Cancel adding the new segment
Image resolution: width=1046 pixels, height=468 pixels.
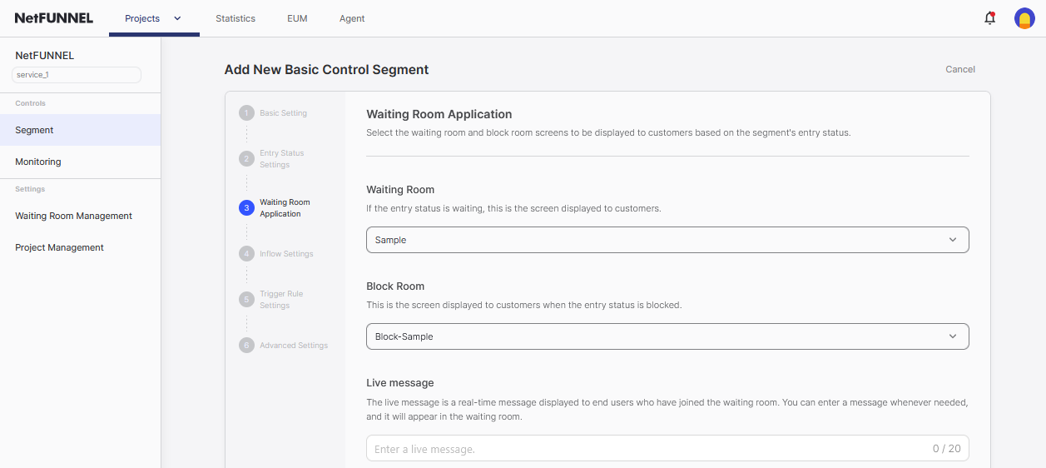click(x=960, y=69)
